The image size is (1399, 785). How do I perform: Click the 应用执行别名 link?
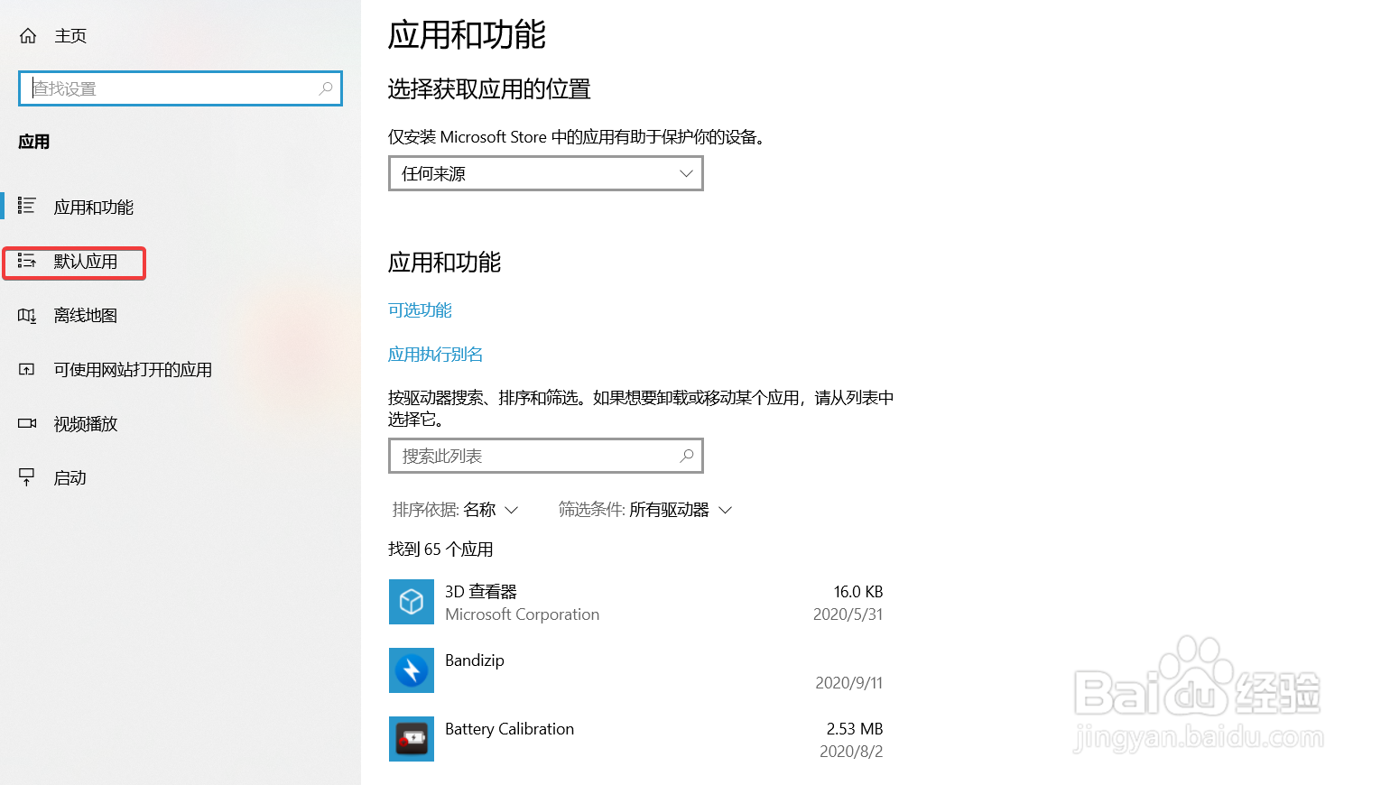[x=436, y=354]
